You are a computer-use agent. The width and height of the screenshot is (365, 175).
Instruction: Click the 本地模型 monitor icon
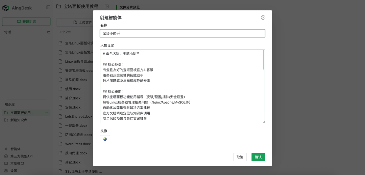click(x=6, y=164)
